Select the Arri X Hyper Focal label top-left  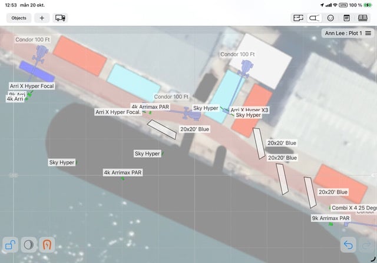coord(33,86)
